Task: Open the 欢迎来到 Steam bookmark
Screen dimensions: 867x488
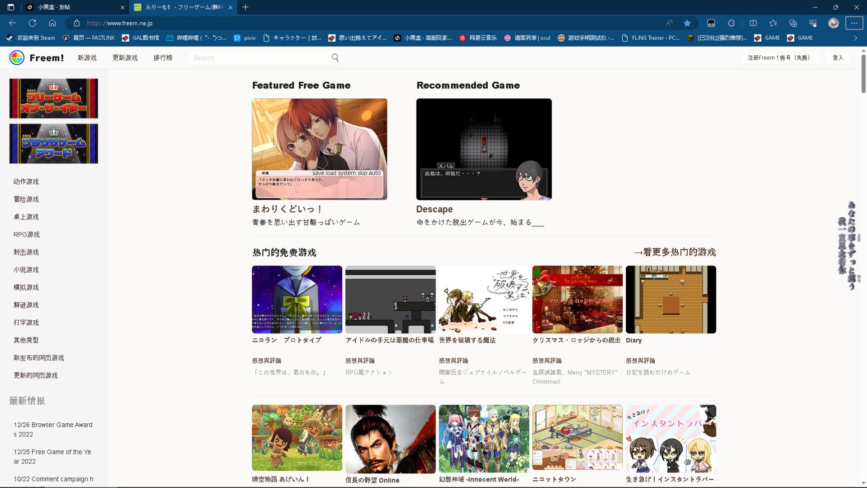Action: 31,38
